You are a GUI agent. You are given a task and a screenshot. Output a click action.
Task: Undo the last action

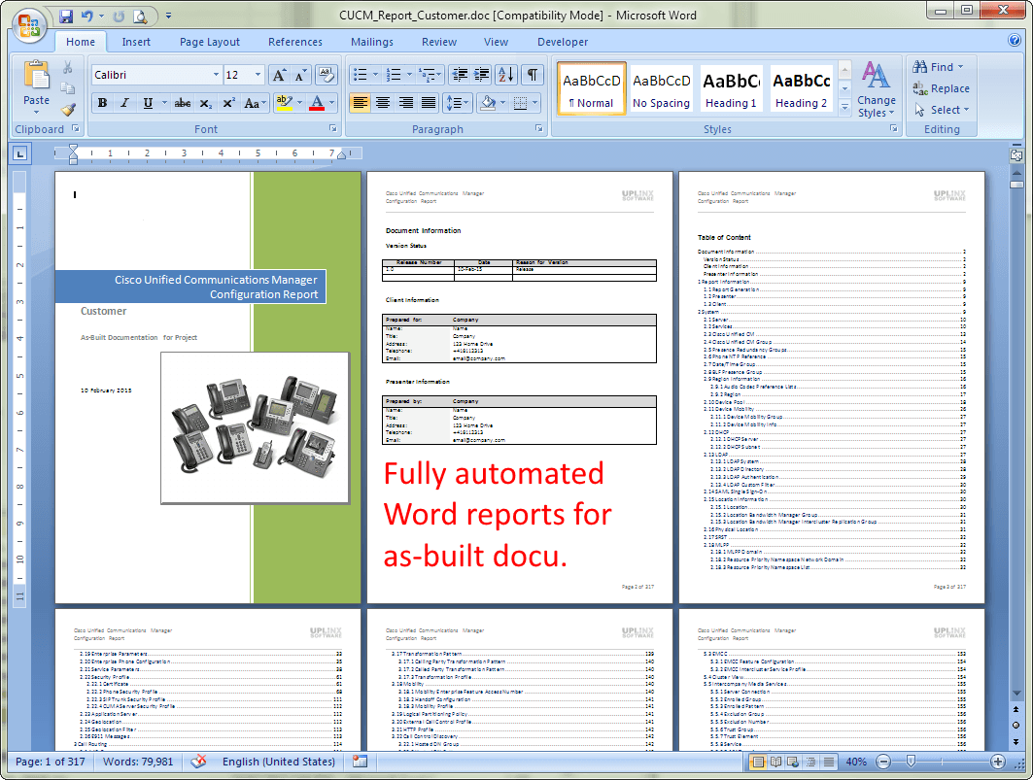click(x=86, y=16)
